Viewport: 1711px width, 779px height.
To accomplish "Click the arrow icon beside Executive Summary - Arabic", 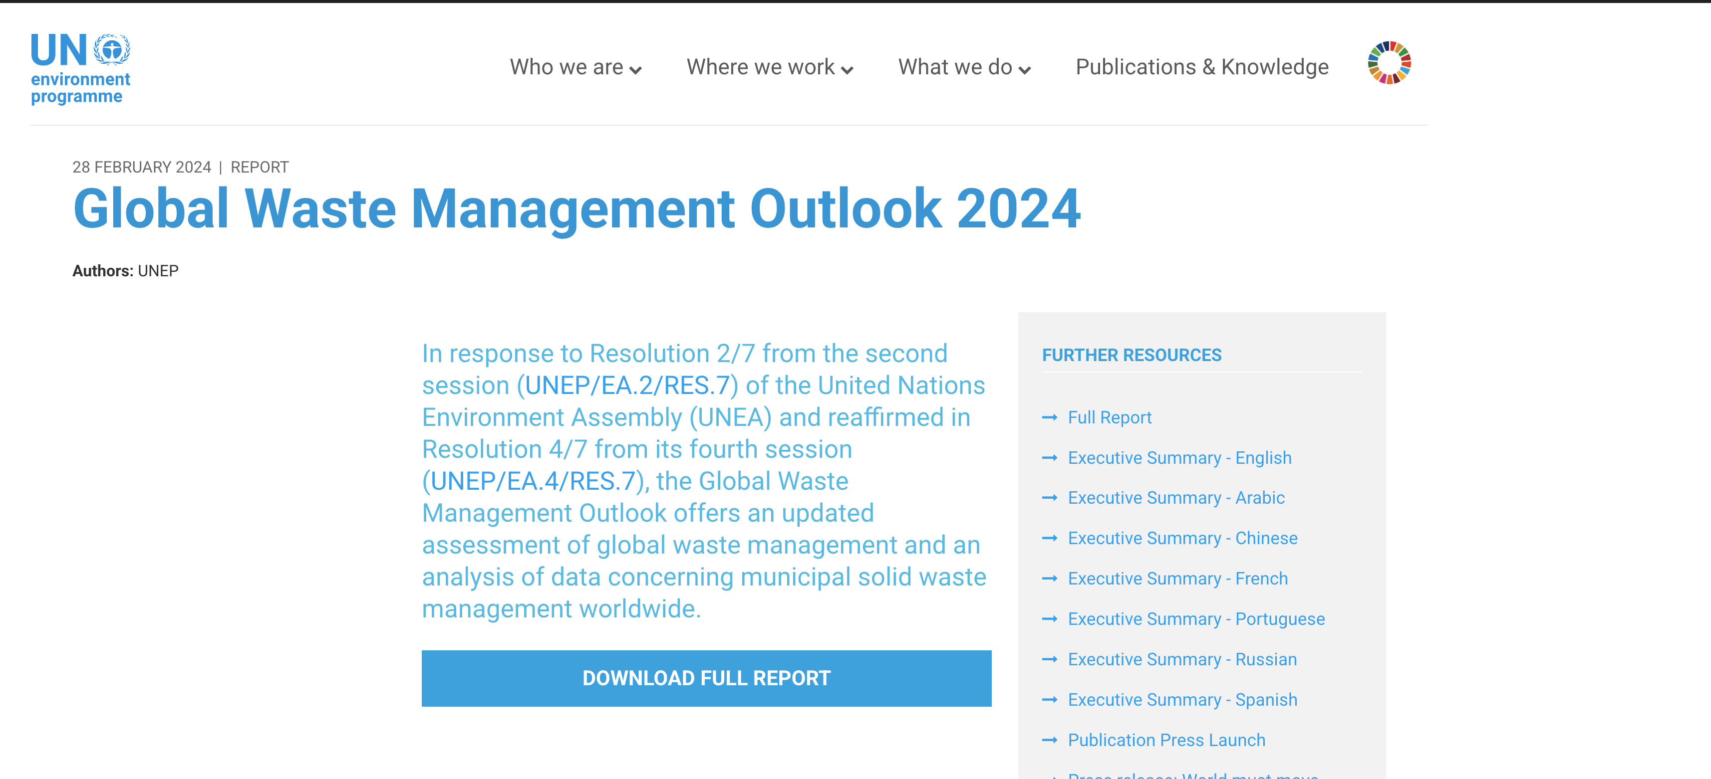I will pyautogui.click(x=1050, y=498).
